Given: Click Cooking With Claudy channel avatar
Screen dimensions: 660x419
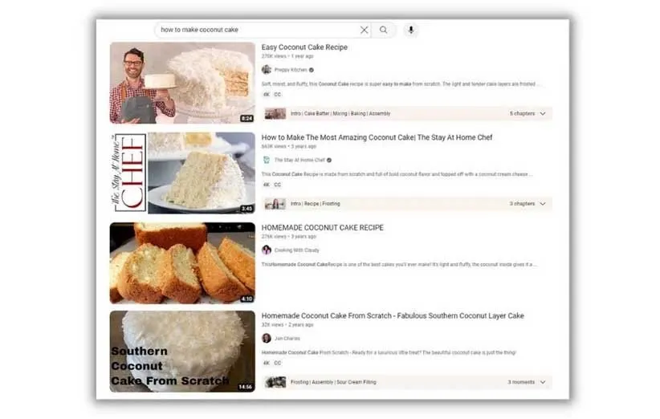Looking at the screenshot, I should click(267, 250).
